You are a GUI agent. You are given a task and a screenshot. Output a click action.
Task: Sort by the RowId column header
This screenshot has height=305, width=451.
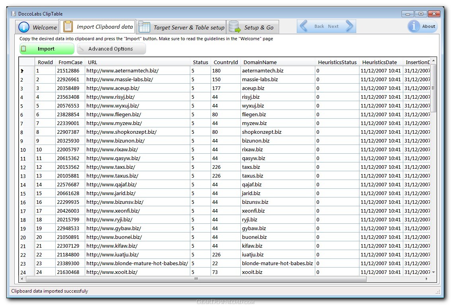45,62
